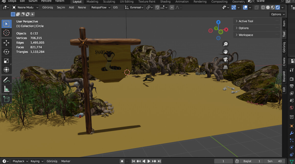Open the Evrensel transform orientation dropdown
The height and width of the screenshot is (164, 295).
click(134, 7)
